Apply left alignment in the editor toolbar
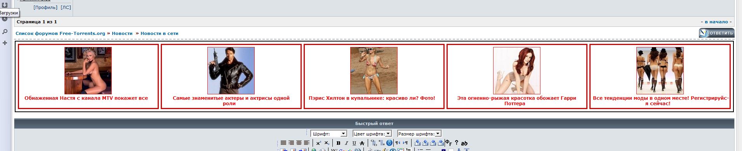Screen dimensions: 742x151 (x=307, y=143)
